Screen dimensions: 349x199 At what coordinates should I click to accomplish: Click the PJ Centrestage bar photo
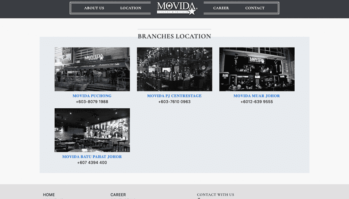(x=174, y=69)
